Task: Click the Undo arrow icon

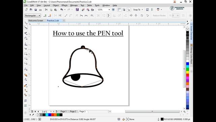Action: (61, 10)
